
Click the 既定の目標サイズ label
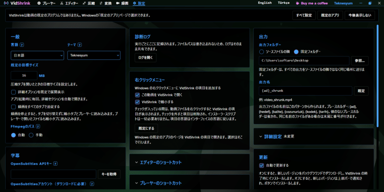click(x=24, y=65)
